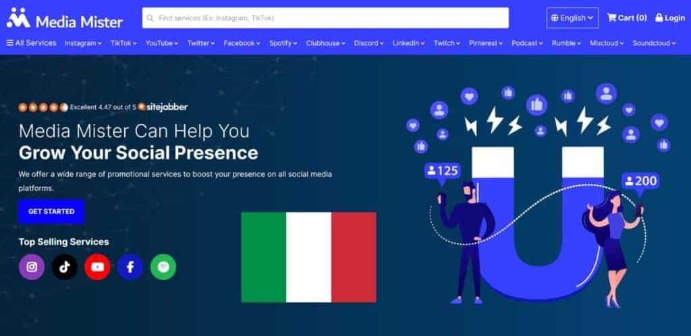Open the Spotify nav dropdown

(283, 43)
